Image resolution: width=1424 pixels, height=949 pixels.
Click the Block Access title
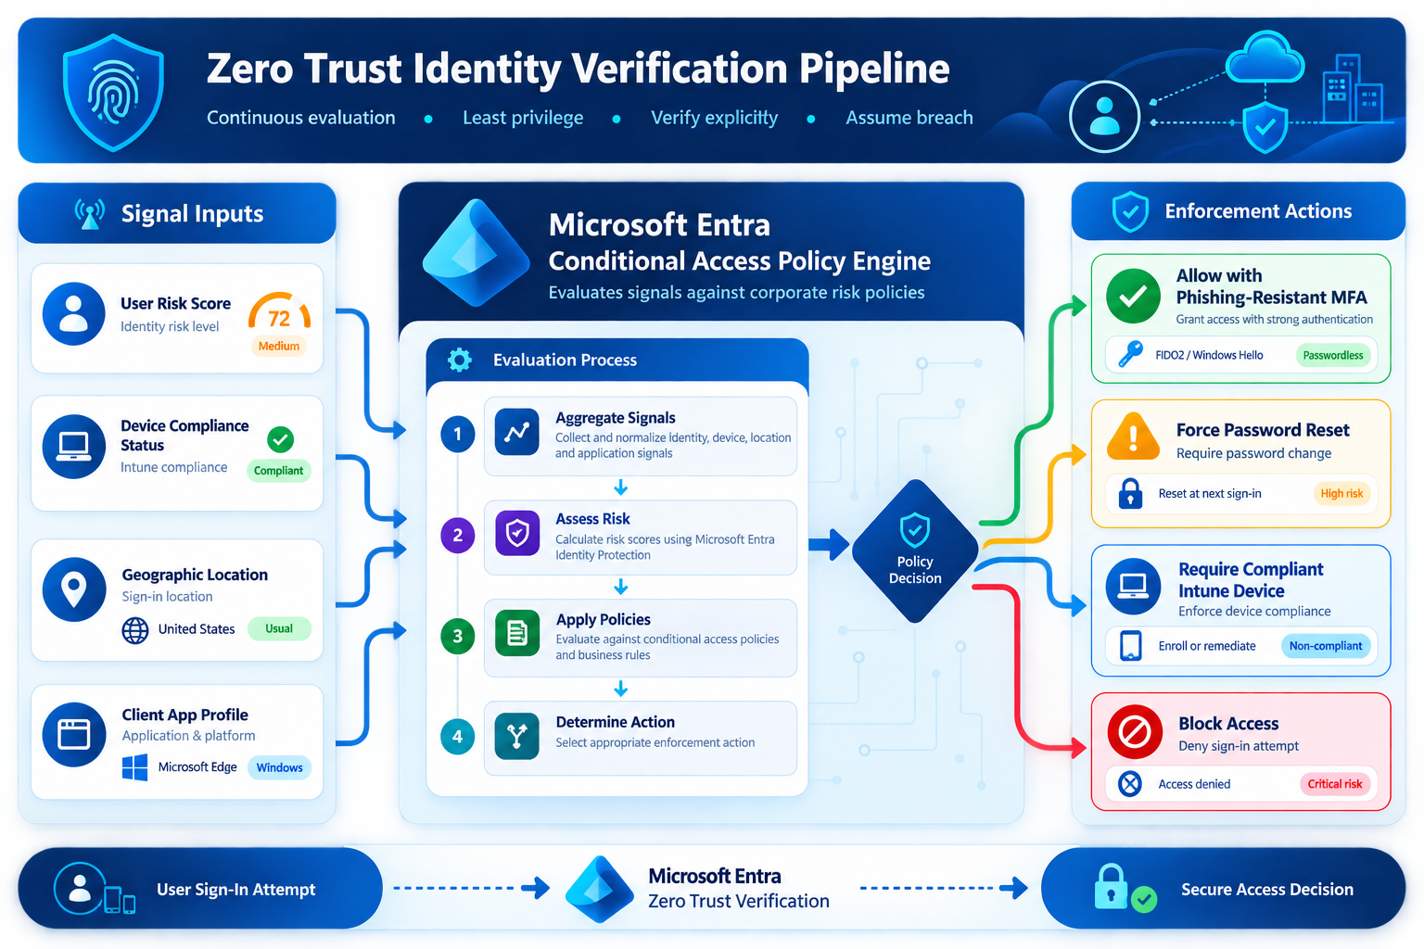pyautogui.click(x=1228, y=724)
